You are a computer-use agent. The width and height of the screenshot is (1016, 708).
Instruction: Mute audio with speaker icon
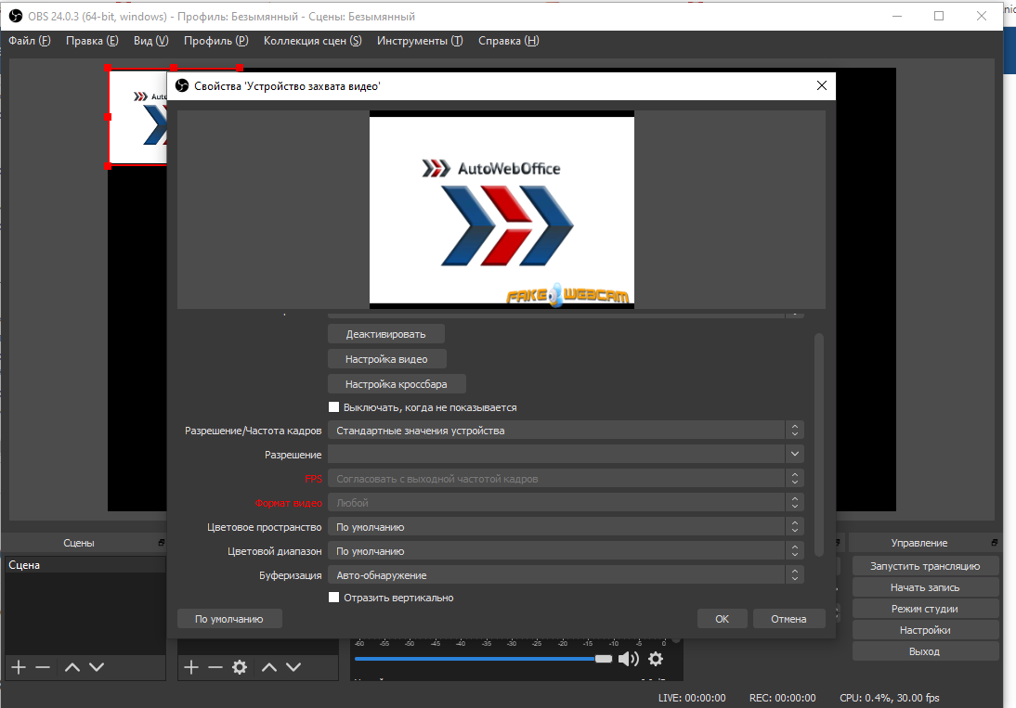[x=629, y=659]
